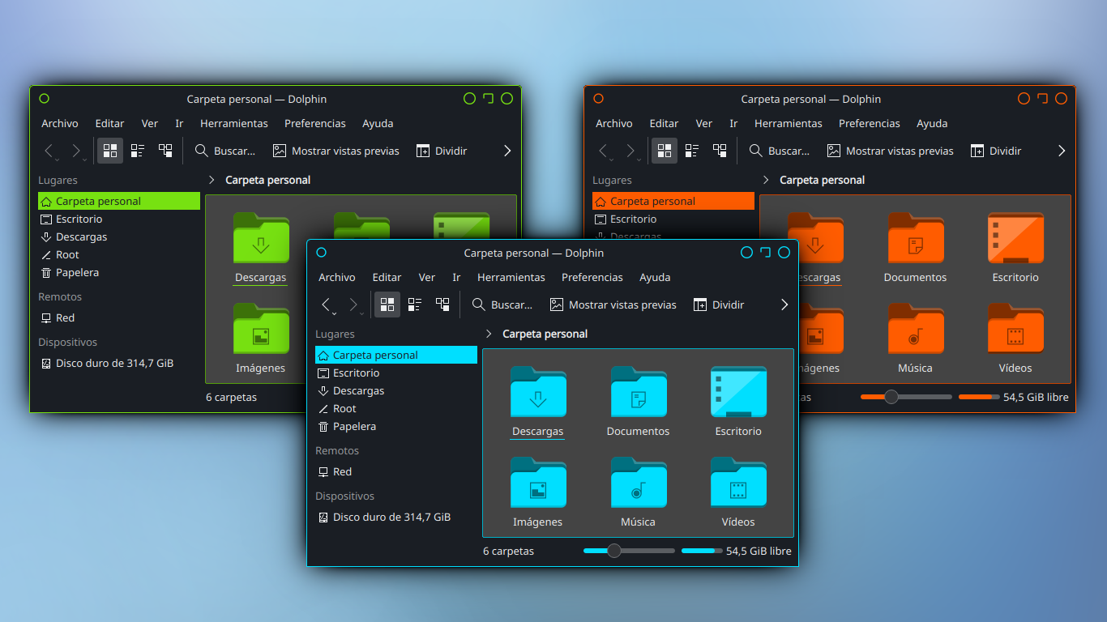The height and width of the screenshot is (622, 1107).
Task: Expand breadcrumb arrow in orange window
Action: 766,180
